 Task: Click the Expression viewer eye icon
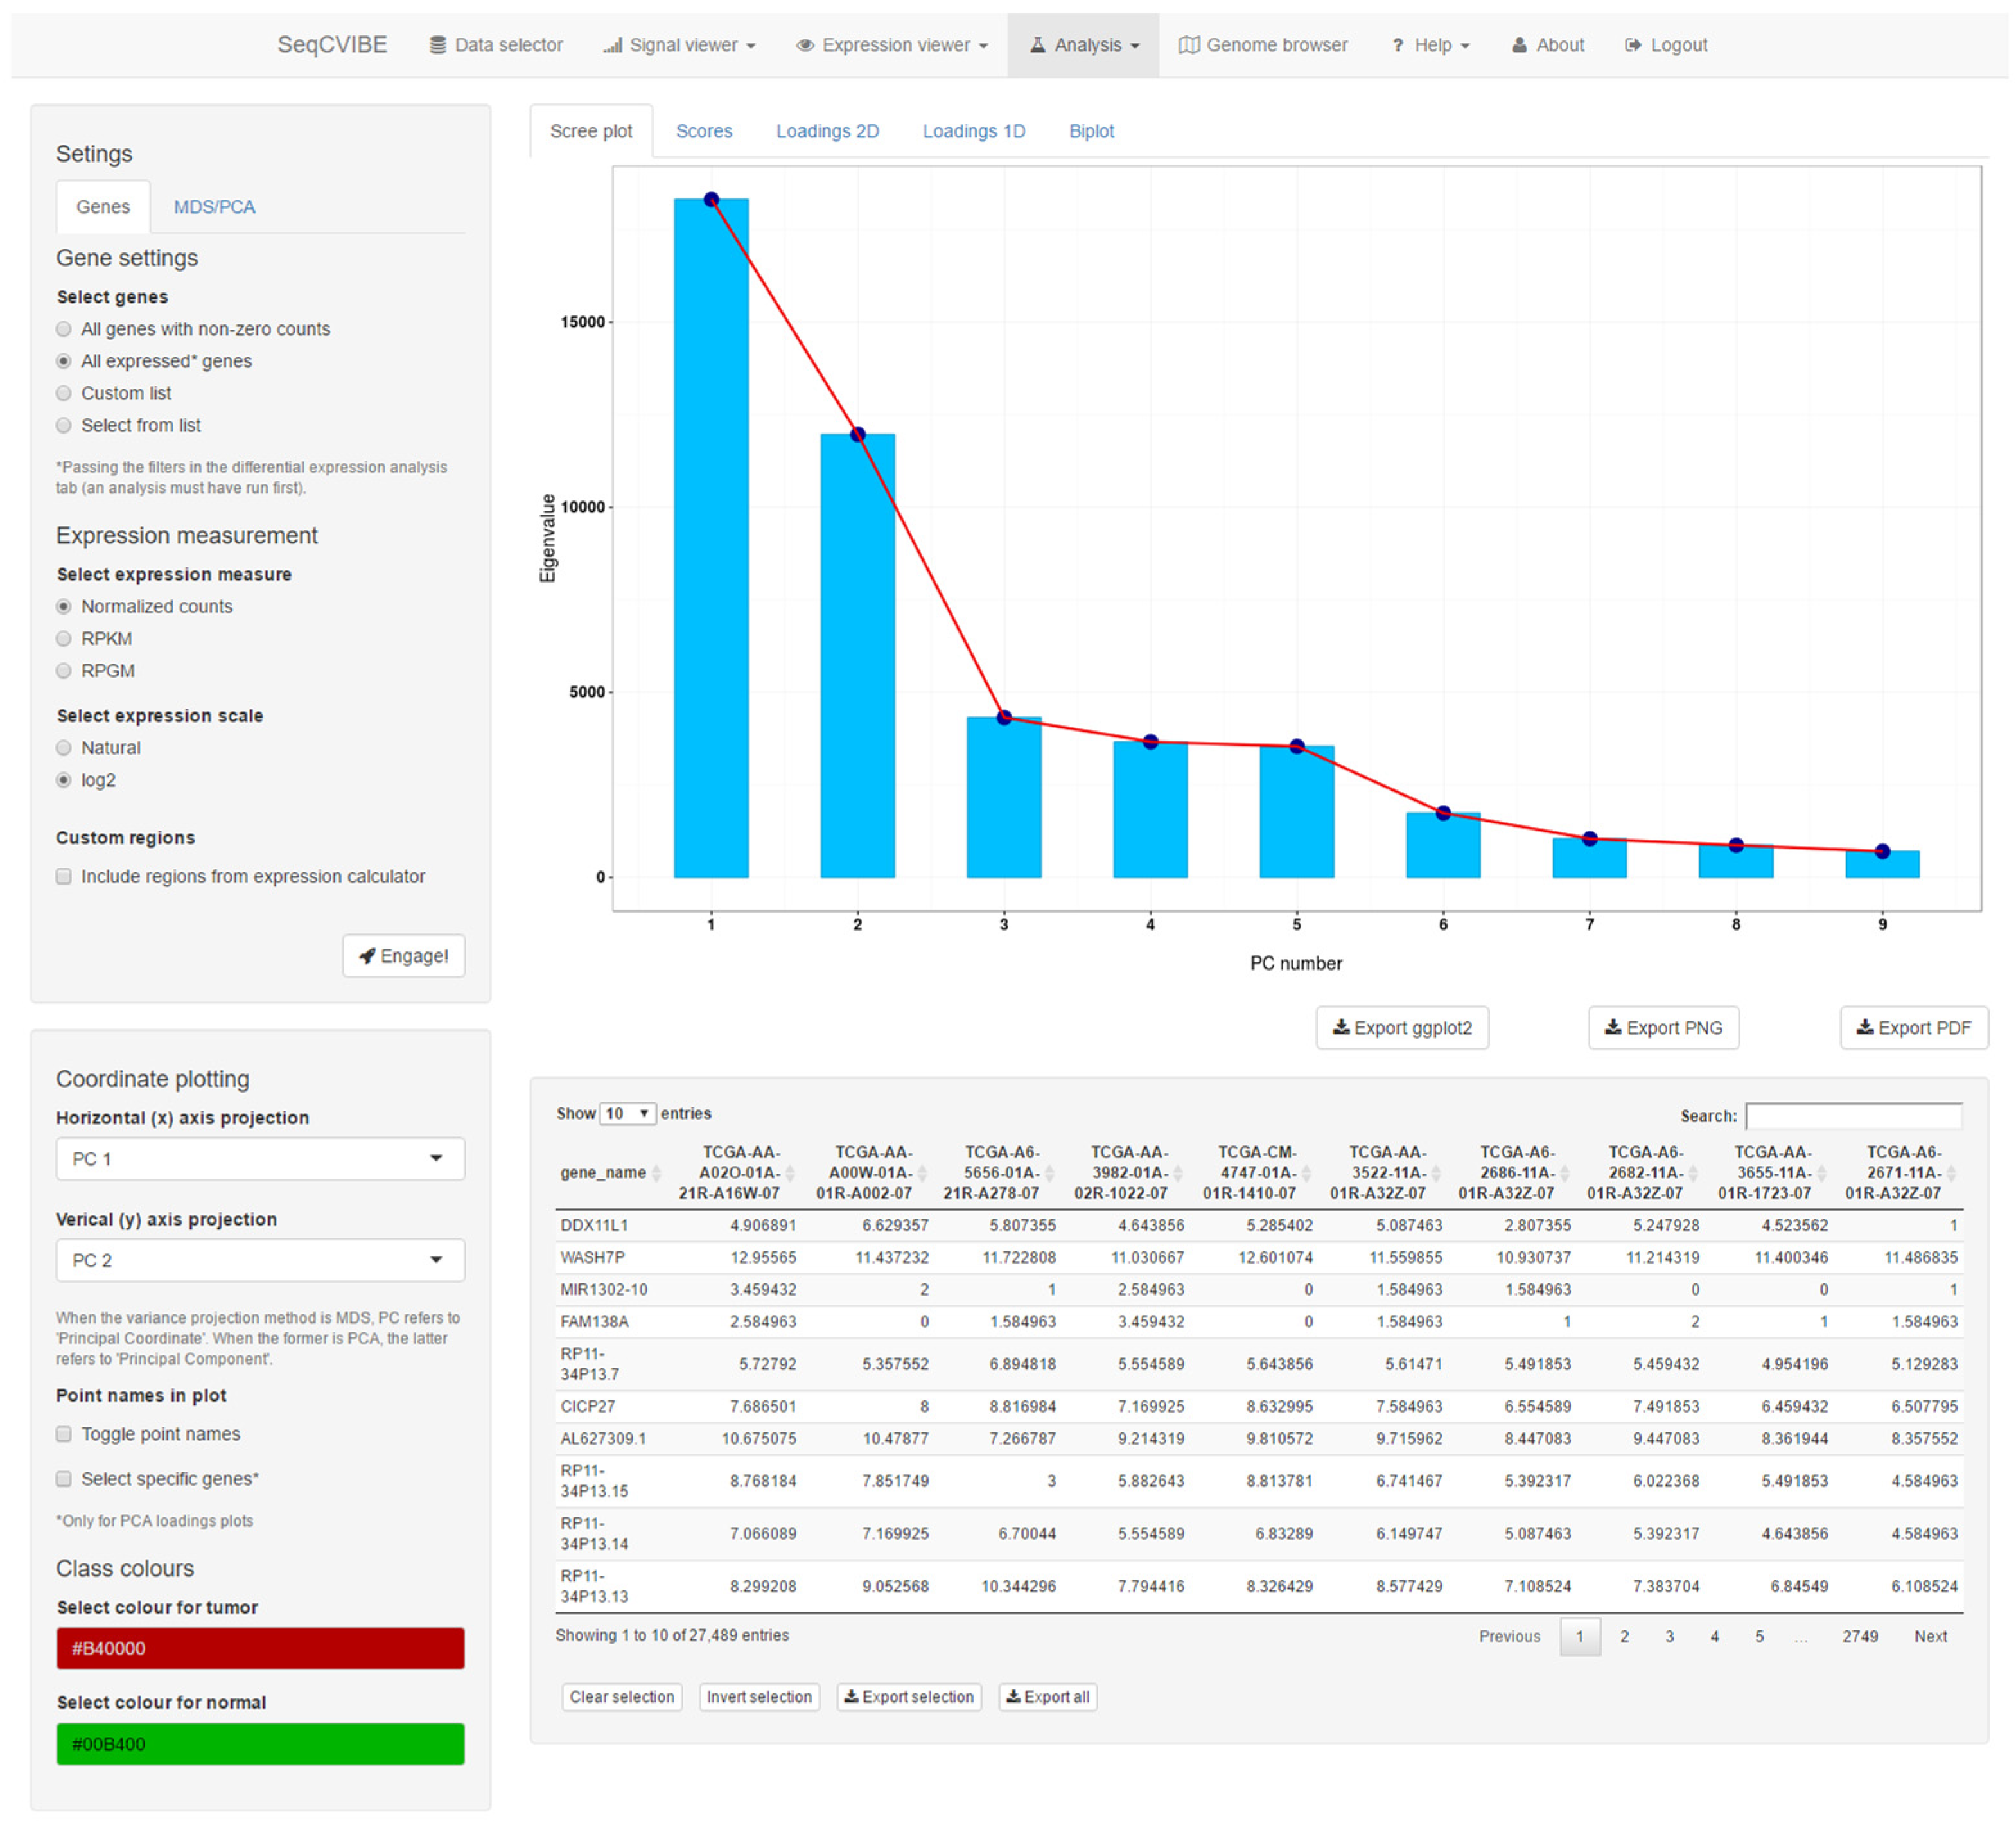click(x=804, y=45)
